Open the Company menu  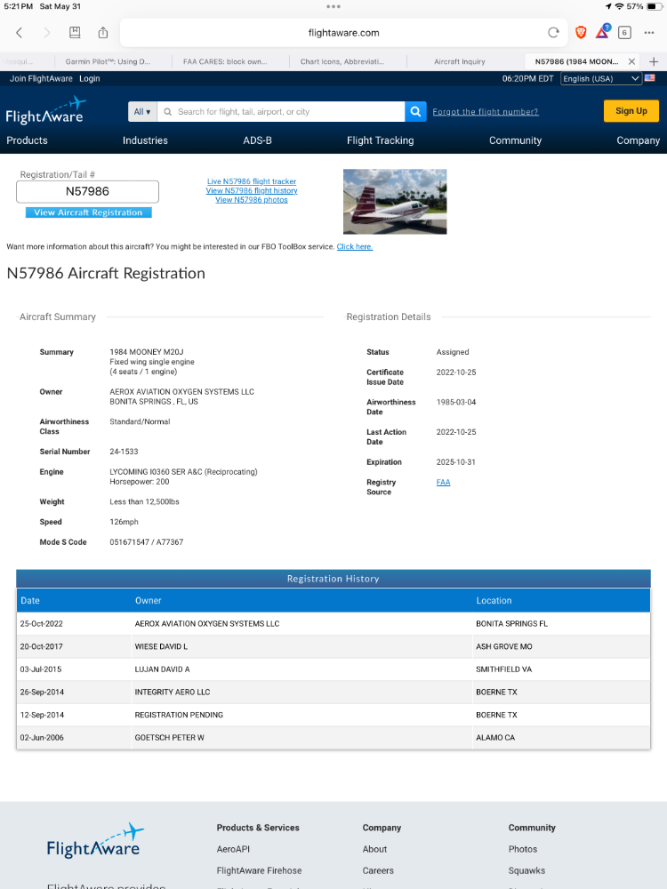click(x=638, y=140)
